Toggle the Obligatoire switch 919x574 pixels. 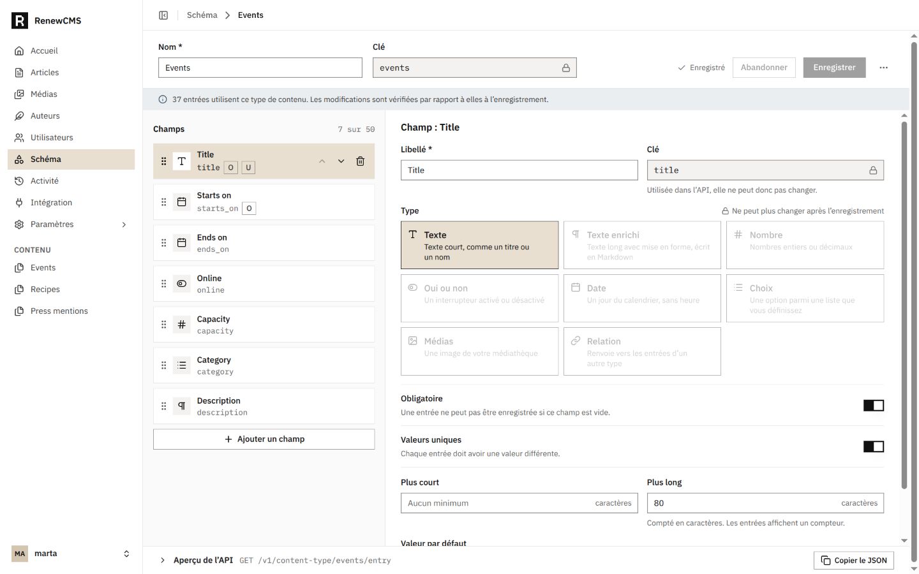873,406
